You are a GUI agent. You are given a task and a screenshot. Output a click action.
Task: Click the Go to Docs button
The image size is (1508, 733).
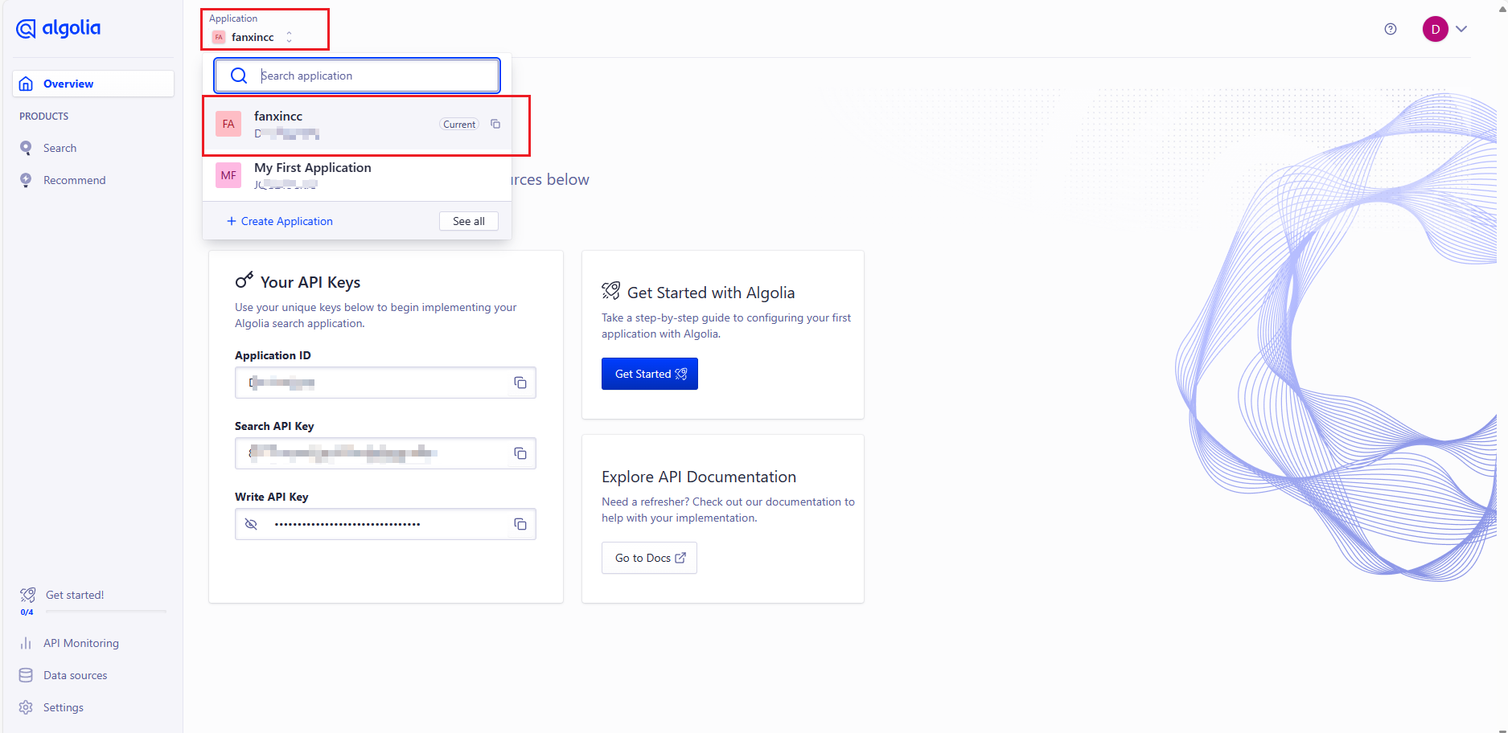pos(649,558)
